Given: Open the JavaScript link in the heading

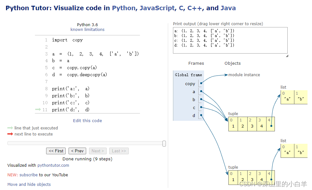Looking at the screenshot, I should [x=157, y=8].
